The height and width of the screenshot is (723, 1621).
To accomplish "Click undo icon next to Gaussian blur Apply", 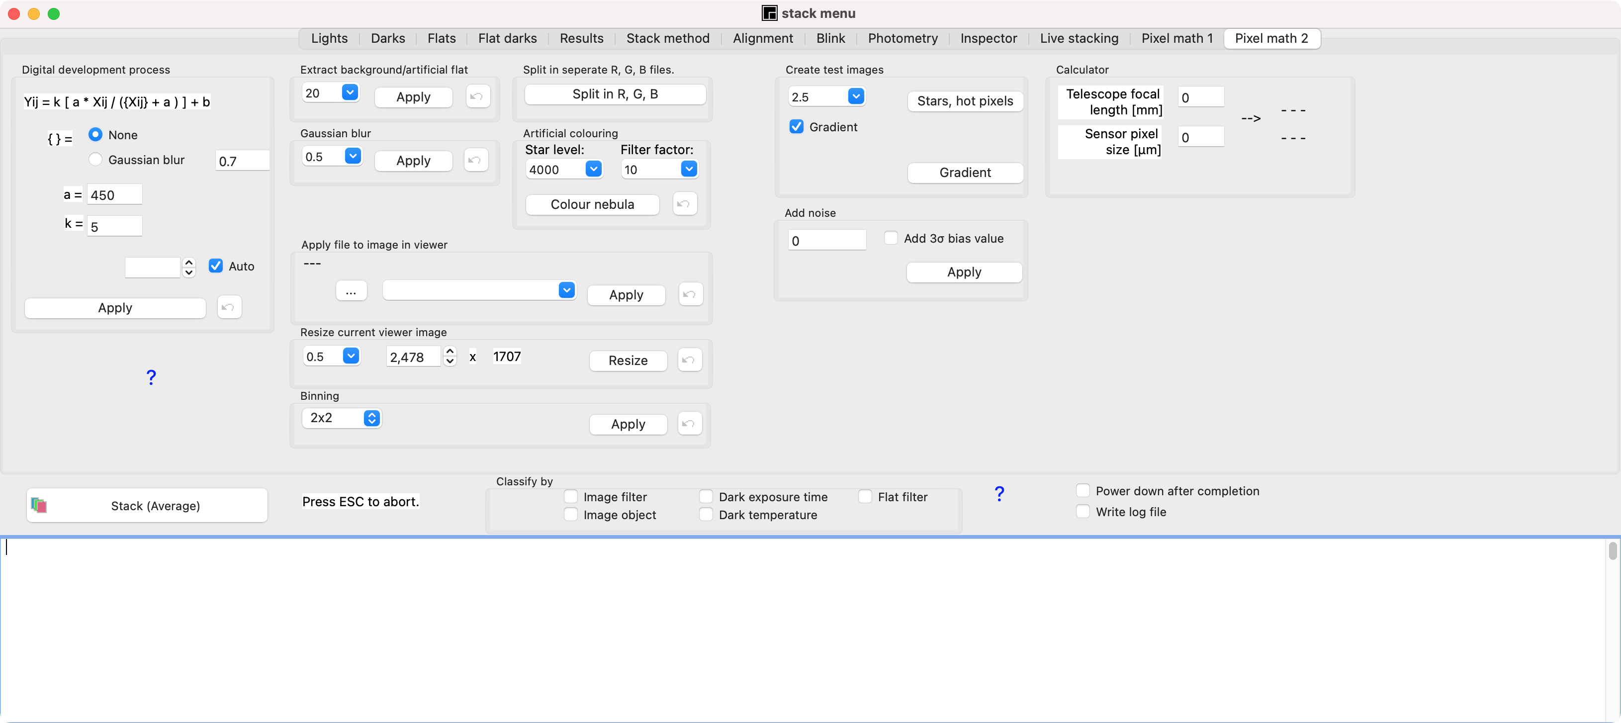I will pyautogui.click(x=476, y=160).
